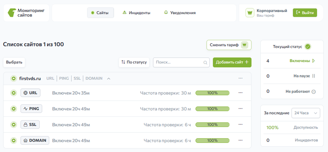Click the status icon in the DOMAIN row
Image resolution: width=328 pixels, height=152 pixels.
(14, 140)
